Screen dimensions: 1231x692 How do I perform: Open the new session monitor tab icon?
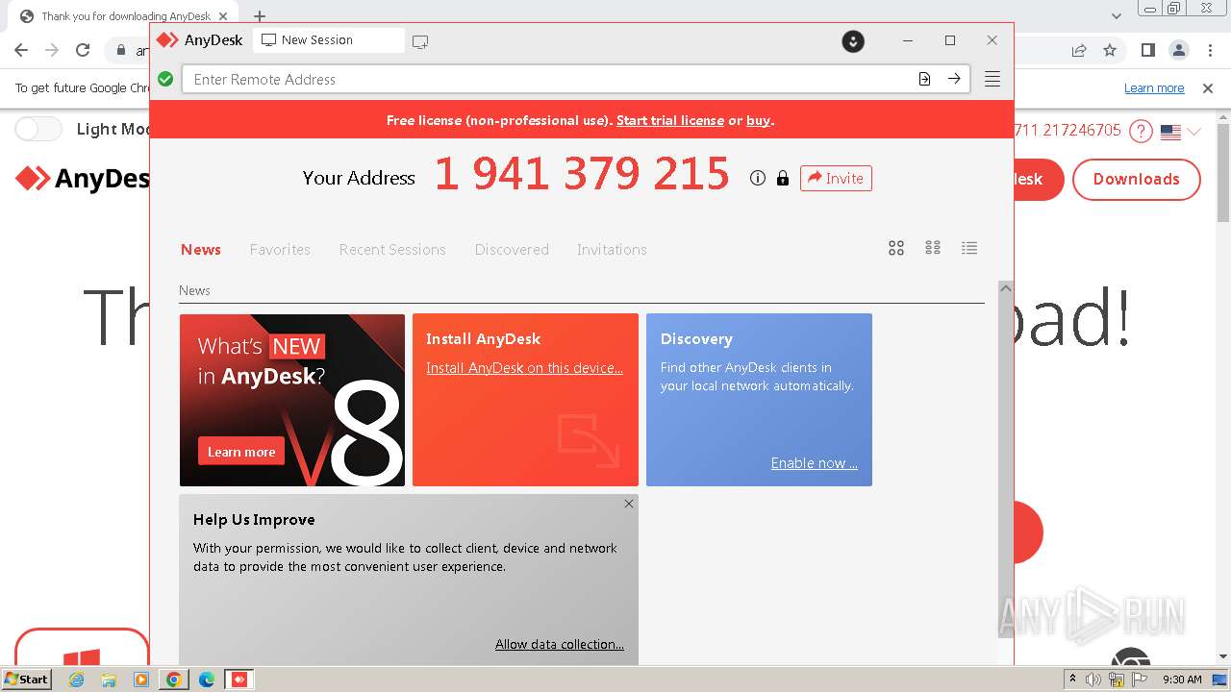click(420, 41)
